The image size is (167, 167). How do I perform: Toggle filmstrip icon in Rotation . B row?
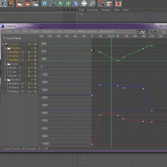click(x=32, y=92)
